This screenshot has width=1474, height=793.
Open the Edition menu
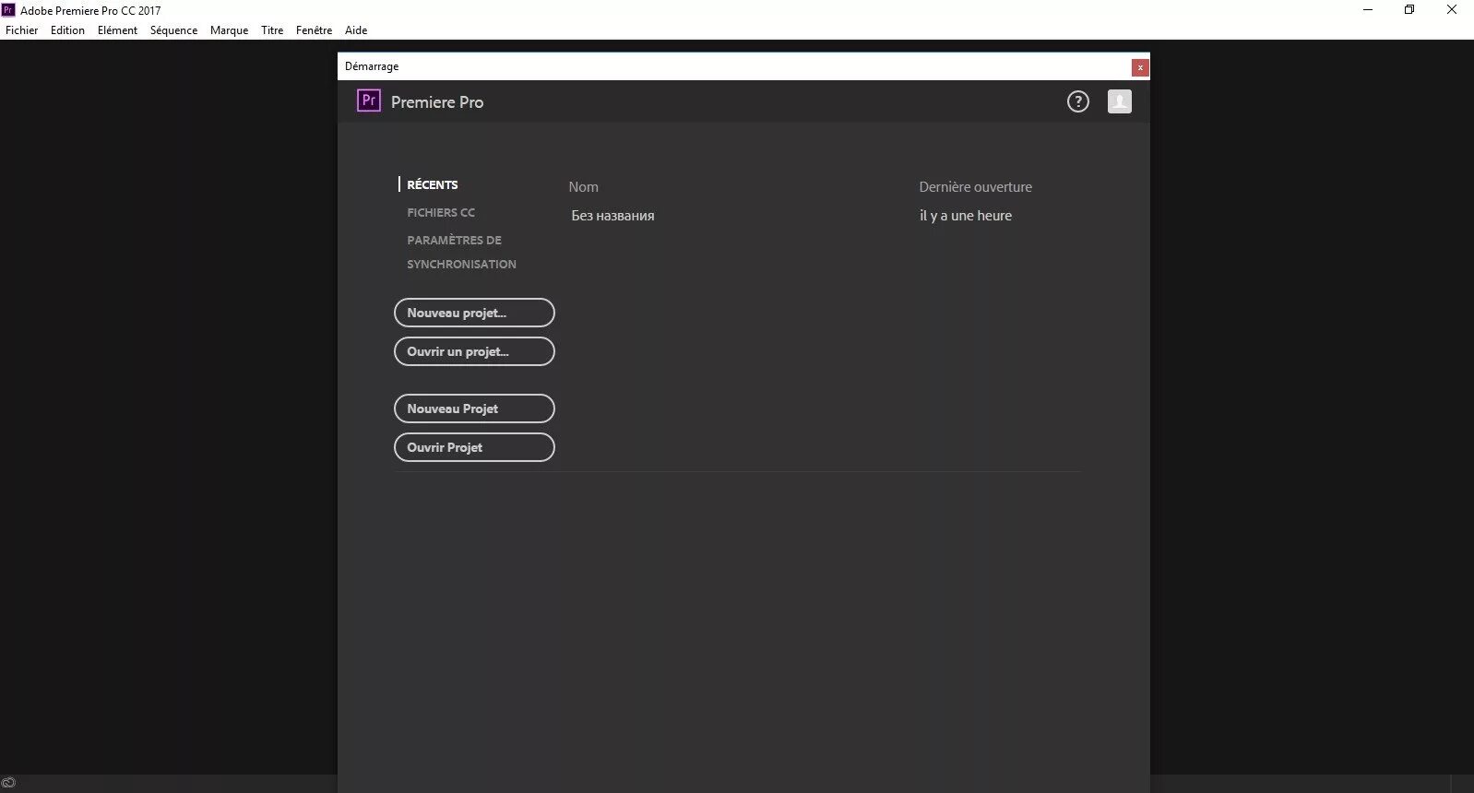pos(67,30)
